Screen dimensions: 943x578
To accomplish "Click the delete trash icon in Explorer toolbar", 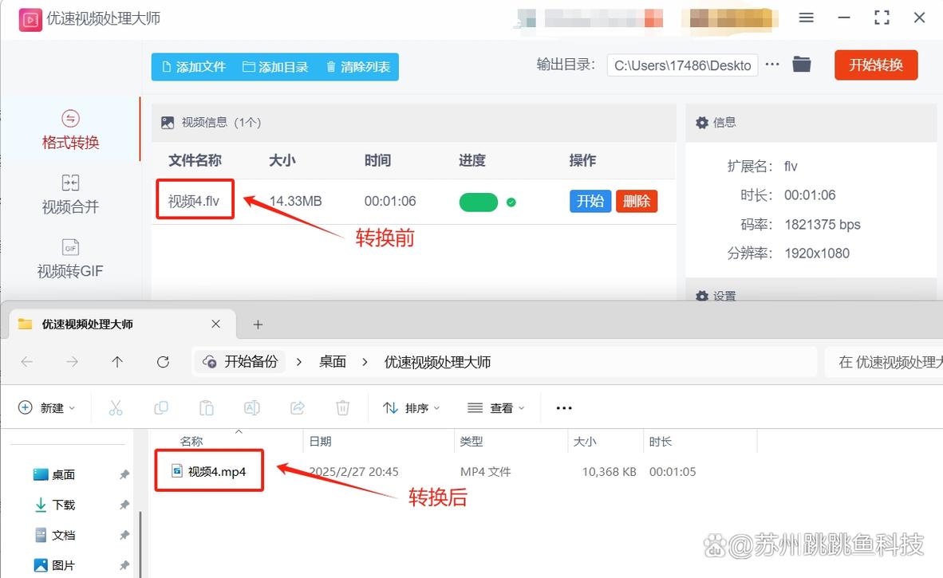I will pos(342,407).
